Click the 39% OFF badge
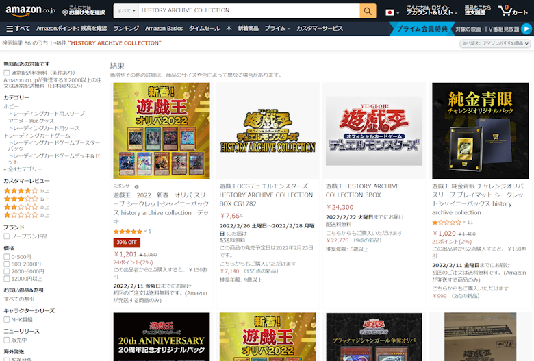Viewport: 534px width, 361px height. click(127, 242)
